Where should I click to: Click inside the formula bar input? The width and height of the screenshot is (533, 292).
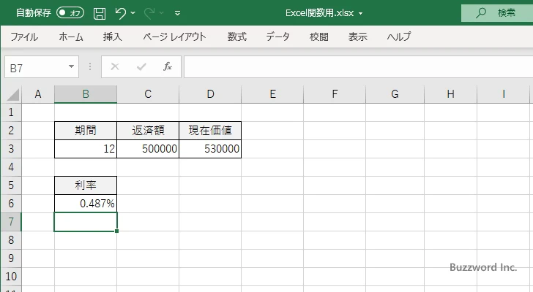(358, 67)
